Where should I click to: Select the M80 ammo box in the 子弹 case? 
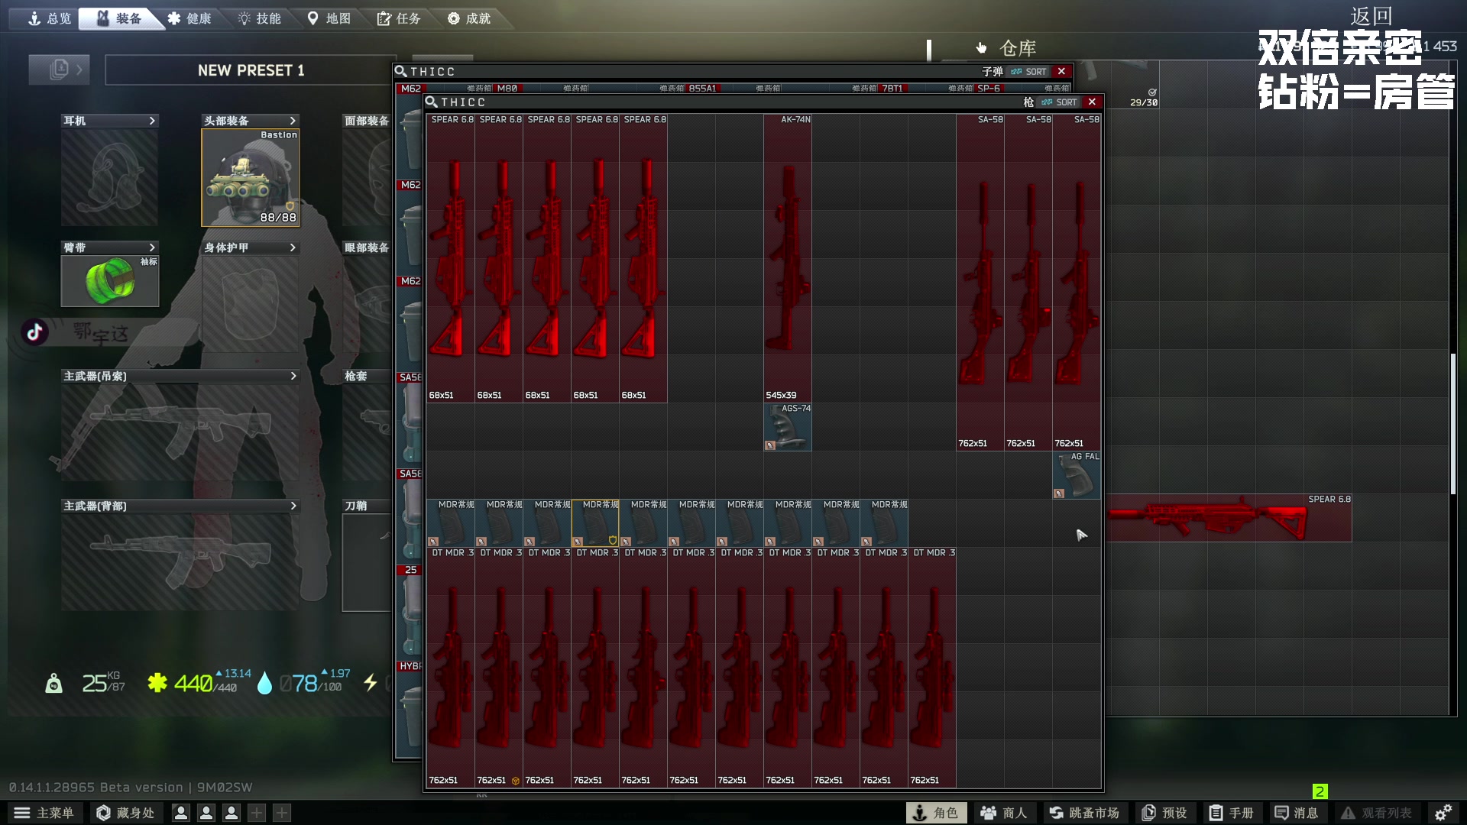tap(507, 88)
